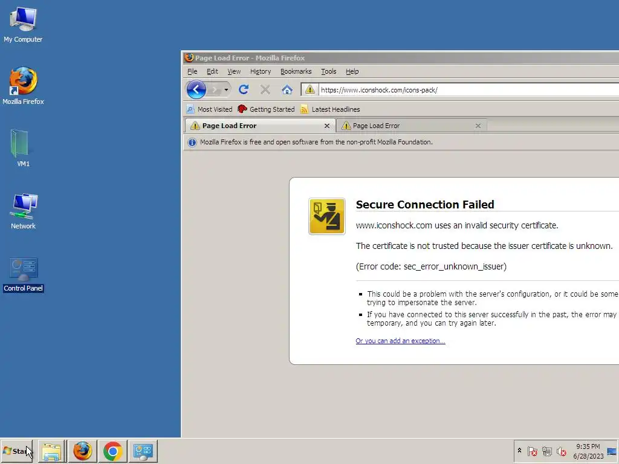Open the Bookmarks menu
The width and height of the screenshot is (619, 464).
pyautogui.click(x=296, y=71)
